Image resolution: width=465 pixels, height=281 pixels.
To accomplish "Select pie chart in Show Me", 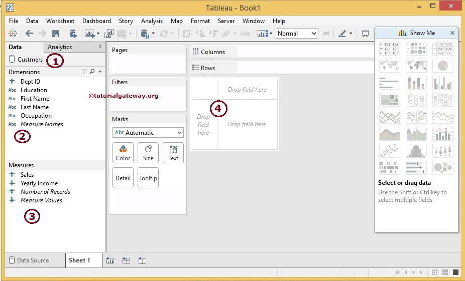I will pos(443,66).
